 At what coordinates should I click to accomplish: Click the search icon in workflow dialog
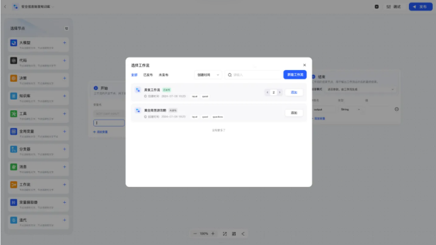pos(230,75)
